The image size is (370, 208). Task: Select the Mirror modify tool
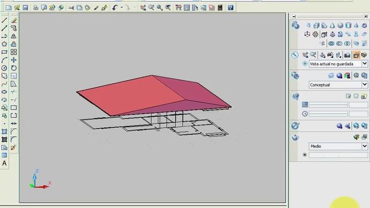(x=14, y=36)
